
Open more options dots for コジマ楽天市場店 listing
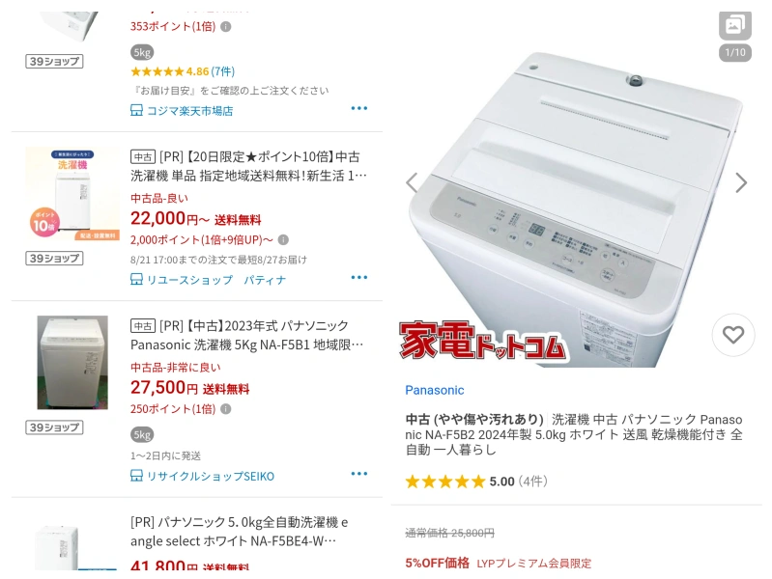358,108
